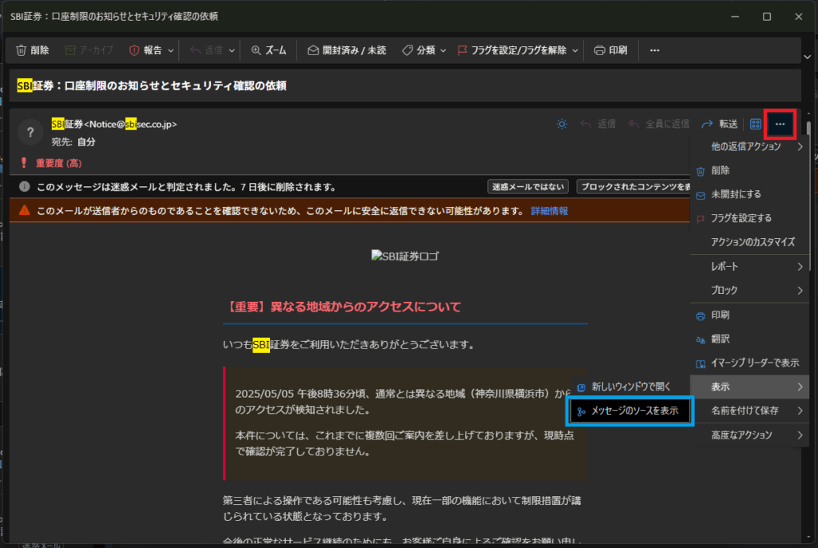818x548 pixels.
Task: Select 翻訳 menu item
Action: pos(749,340)
